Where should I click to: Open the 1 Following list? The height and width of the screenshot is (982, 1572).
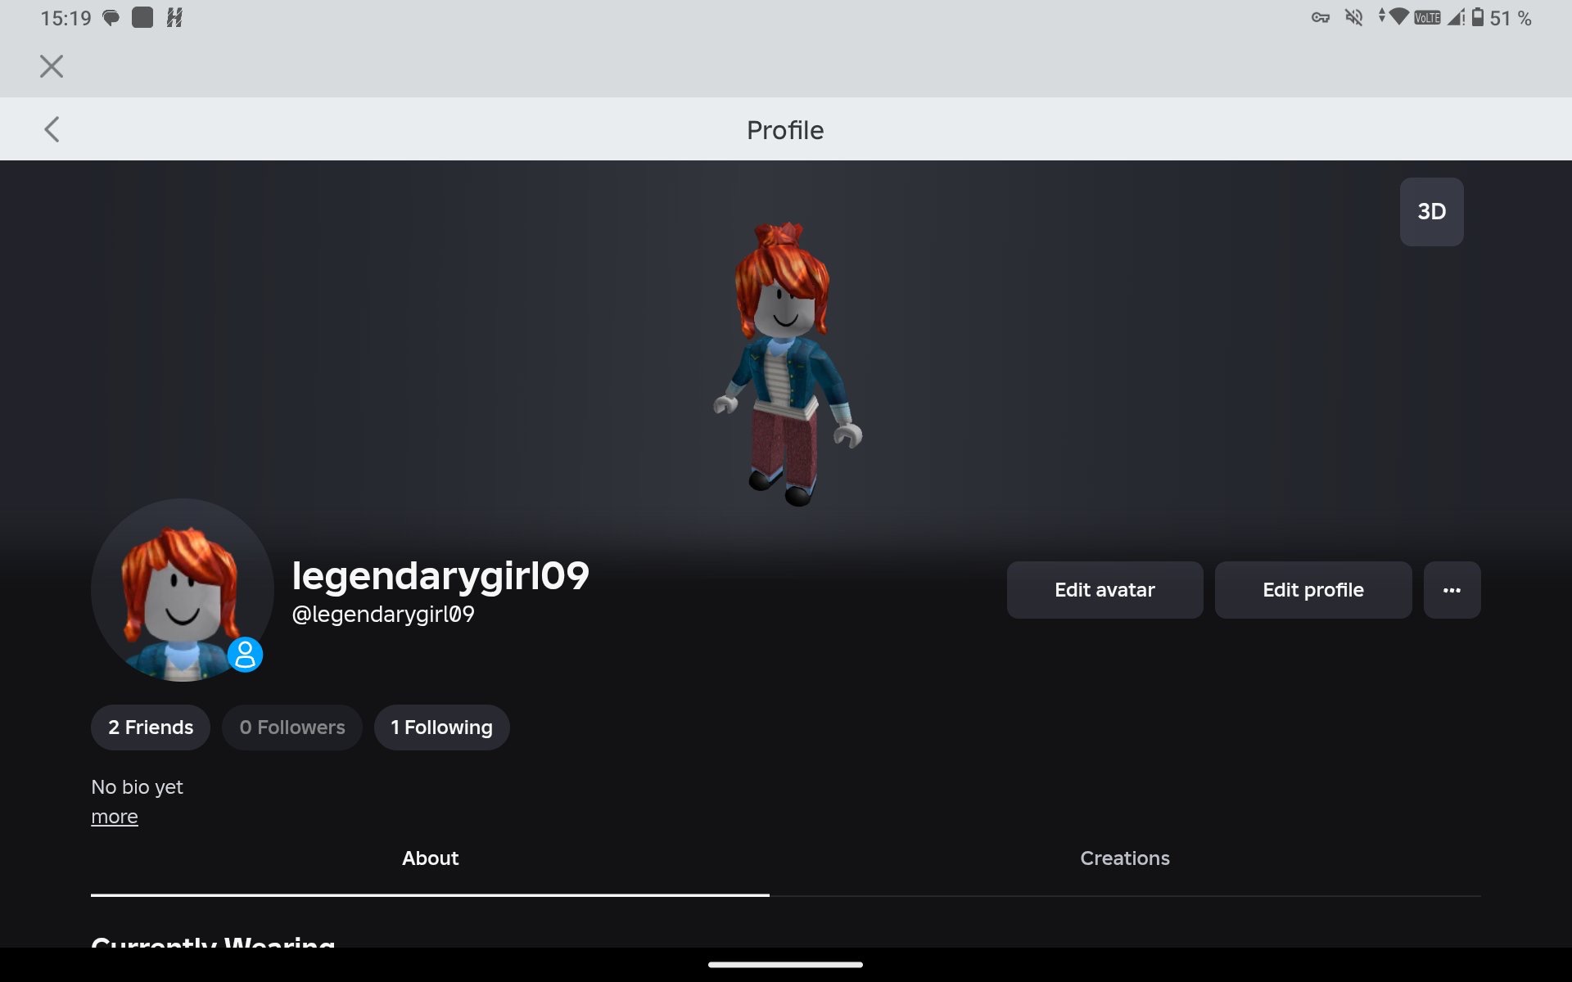click(441, 727)
